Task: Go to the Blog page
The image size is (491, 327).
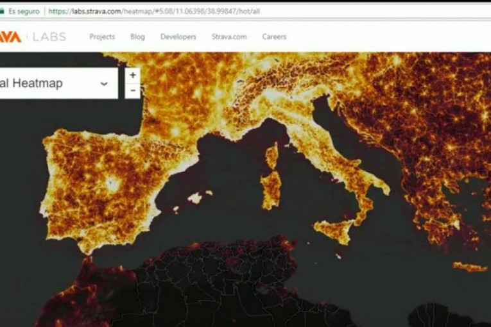Action: pos(137,37)
